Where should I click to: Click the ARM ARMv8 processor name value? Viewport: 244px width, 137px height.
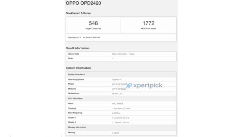click(117, 103)
